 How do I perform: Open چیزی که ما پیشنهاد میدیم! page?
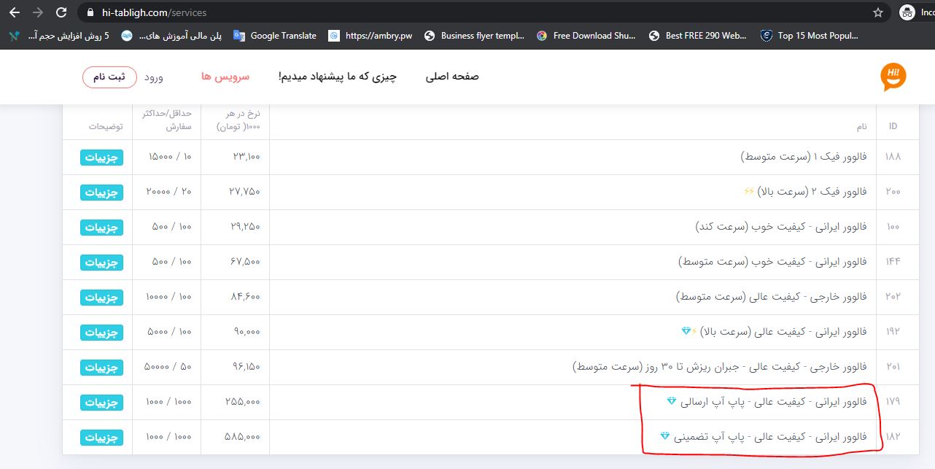[337, 77]
